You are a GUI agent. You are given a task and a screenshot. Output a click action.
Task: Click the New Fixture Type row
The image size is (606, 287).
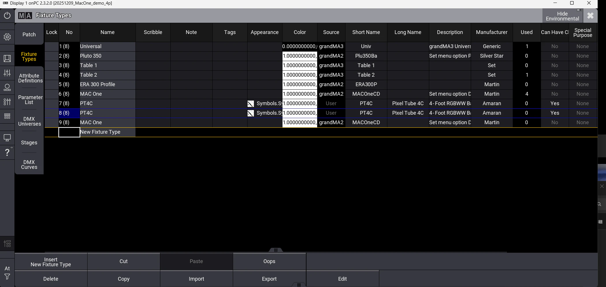tap(321, 132)
